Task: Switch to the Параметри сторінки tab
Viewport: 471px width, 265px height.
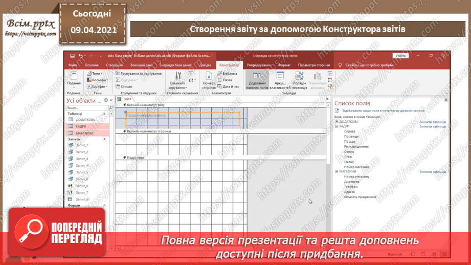Action: [314, 65]
